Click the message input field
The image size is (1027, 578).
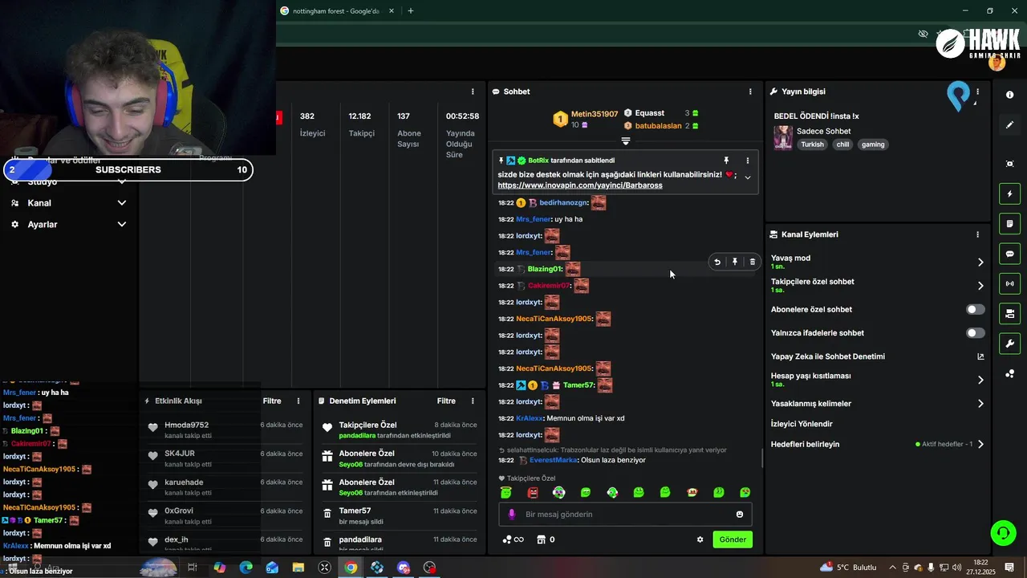tap(624, 515)
